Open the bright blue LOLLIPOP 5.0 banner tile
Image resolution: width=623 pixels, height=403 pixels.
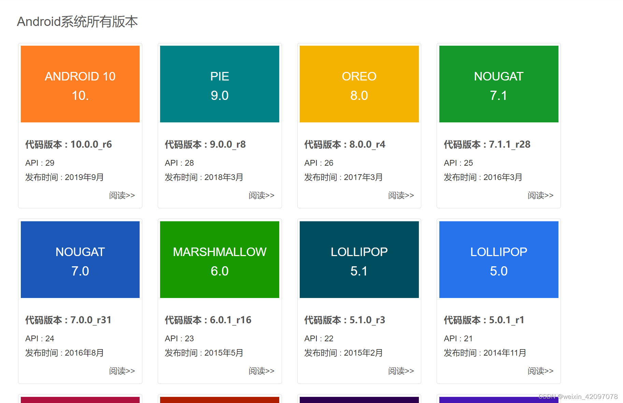499,259
